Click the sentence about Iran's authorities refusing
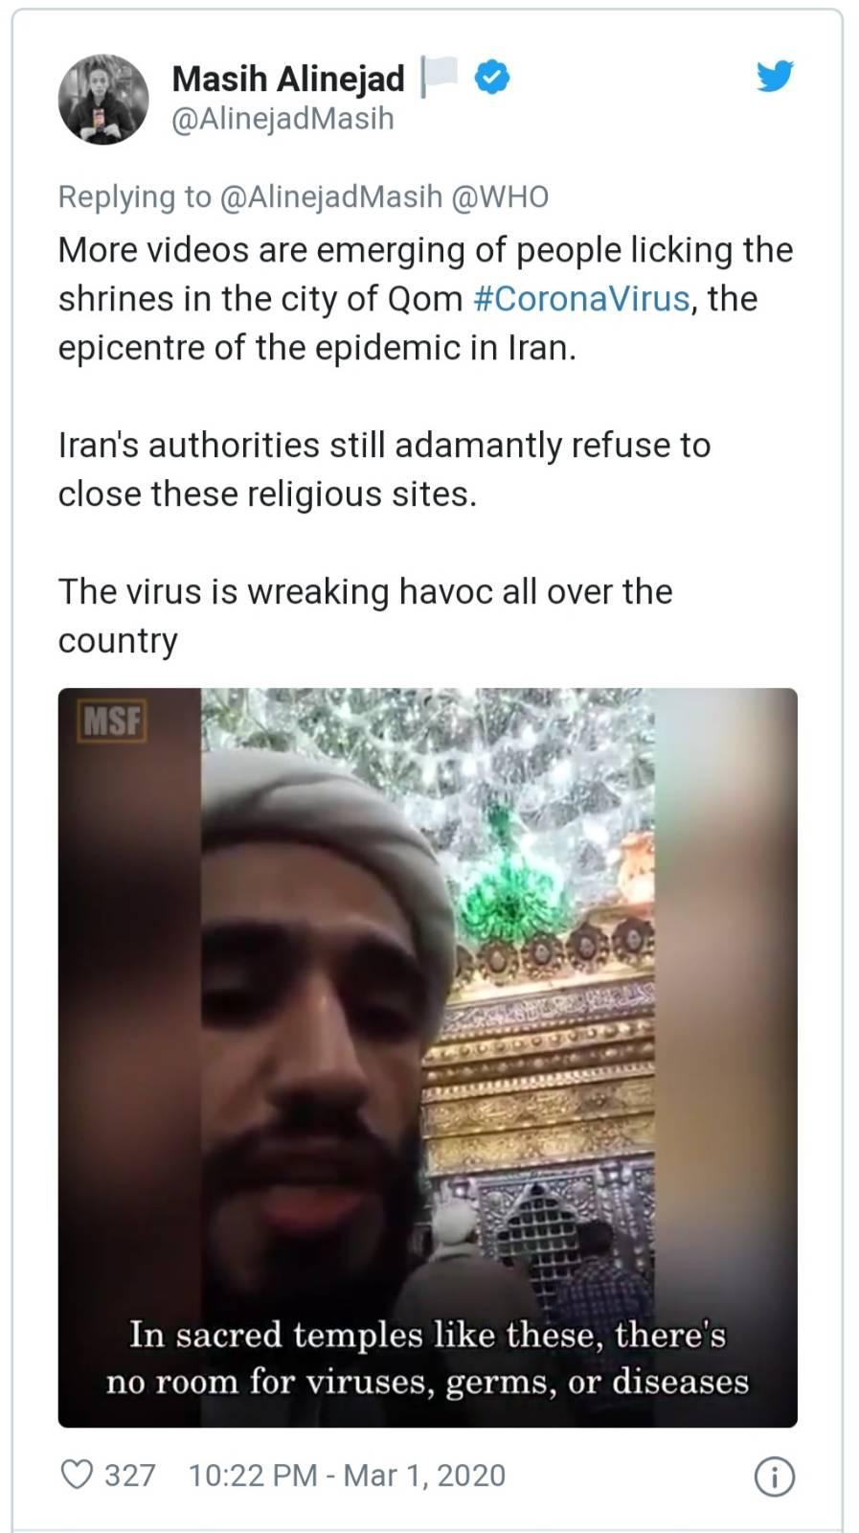The image size is (859, 1533). (x=384, y=469)
